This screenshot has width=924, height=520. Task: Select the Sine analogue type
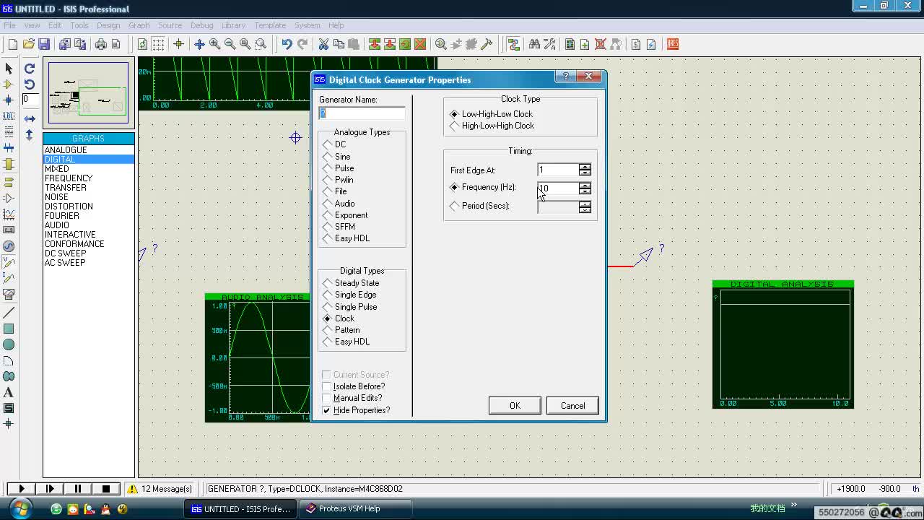tap(336, 156)
